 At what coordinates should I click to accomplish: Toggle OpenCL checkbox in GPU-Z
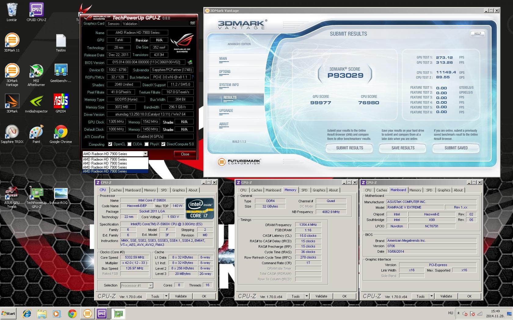coord(111,144)
